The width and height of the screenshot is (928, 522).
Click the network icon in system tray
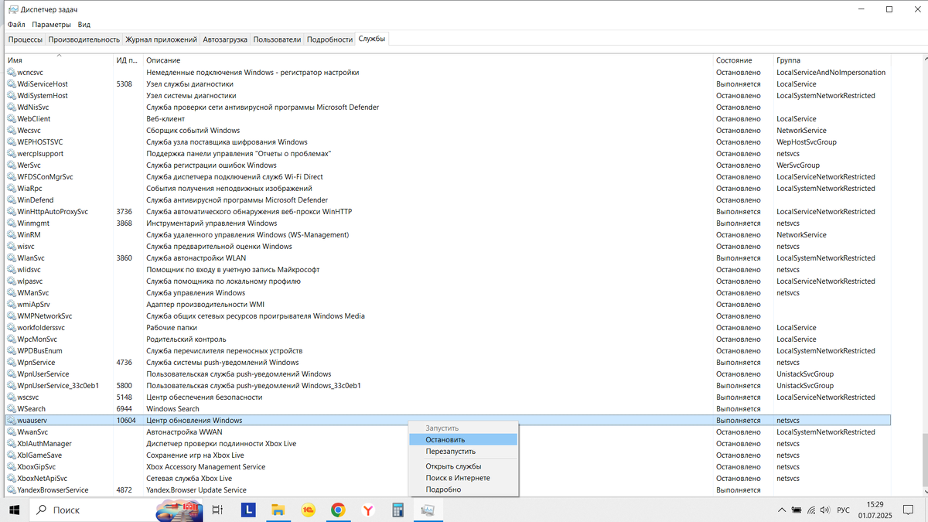tap(810, 510)
